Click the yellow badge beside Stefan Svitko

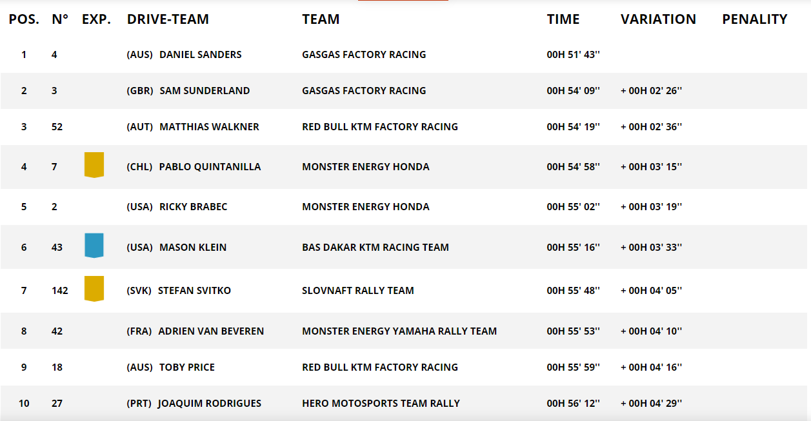(94, 289)
